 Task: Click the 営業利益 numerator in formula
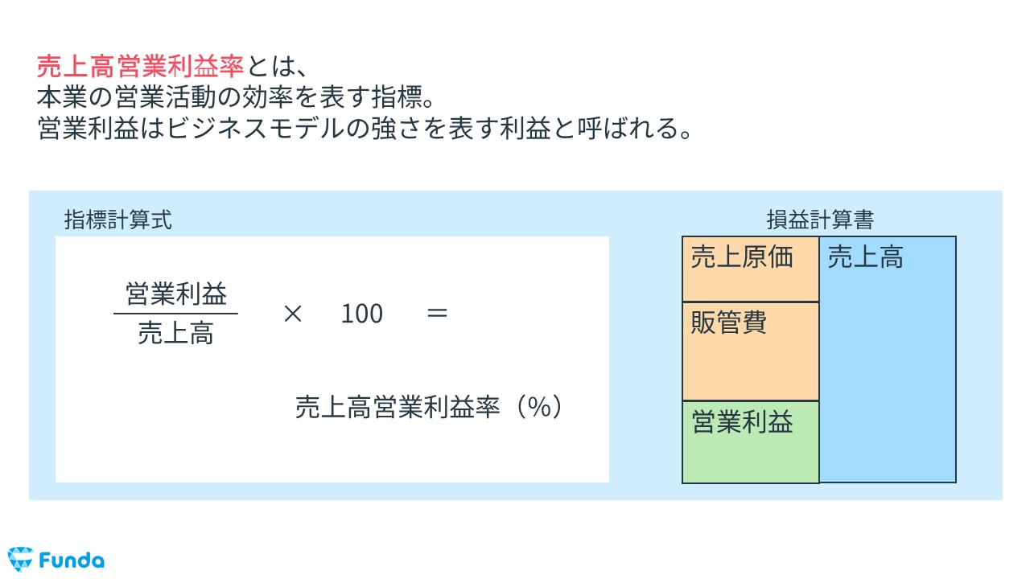176,294
